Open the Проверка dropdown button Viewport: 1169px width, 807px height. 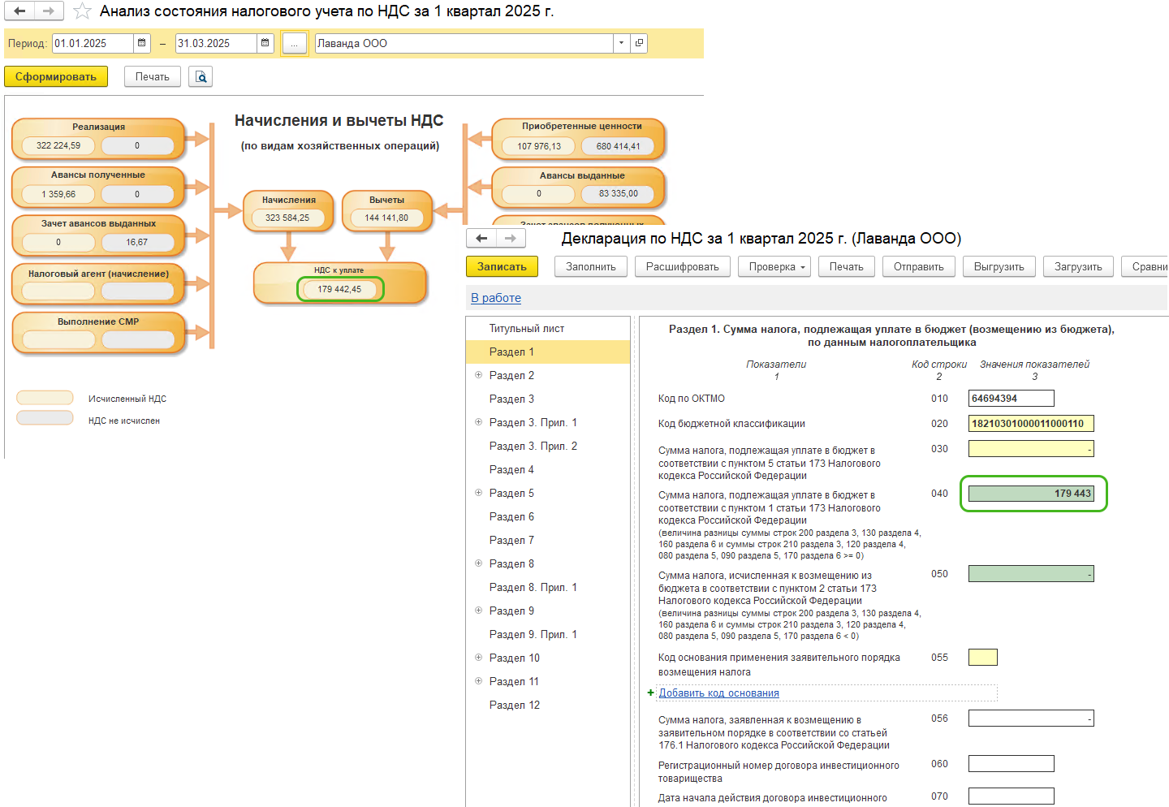(x=774, y=267)
